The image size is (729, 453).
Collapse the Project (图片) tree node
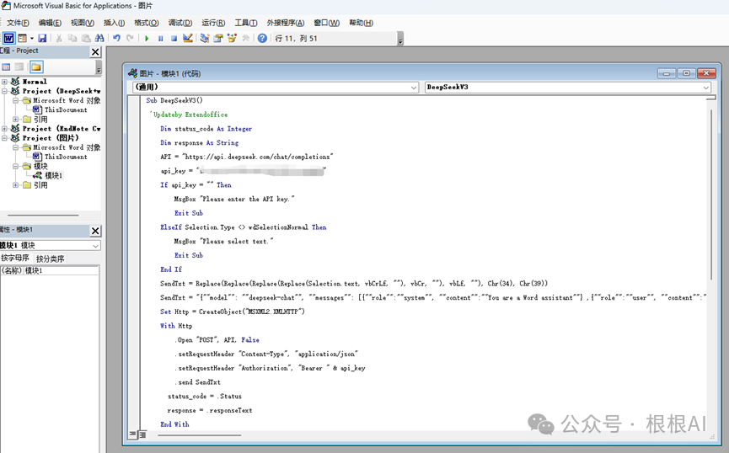tap(5, 138)
